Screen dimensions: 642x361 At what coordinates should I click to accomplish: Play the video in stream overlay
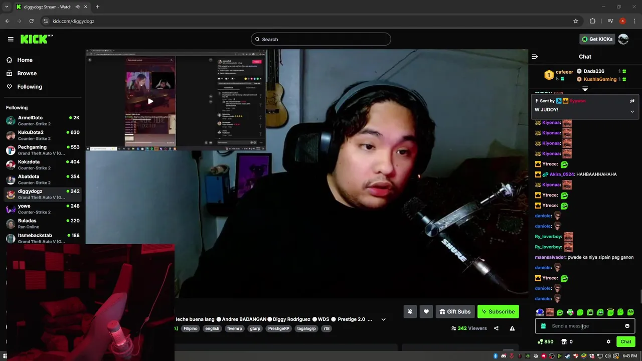[x=150, y=101]
